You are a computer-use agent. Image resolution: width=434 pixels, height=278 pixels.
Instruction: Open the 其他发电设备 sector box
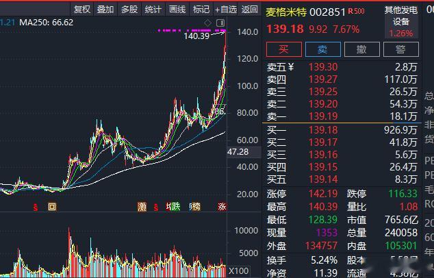(x=400, y=22)
